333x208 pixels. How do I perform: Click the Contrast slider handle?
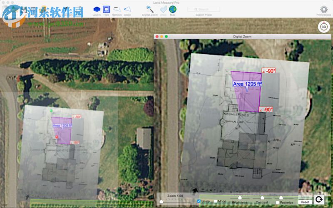[x=262, y=198]
